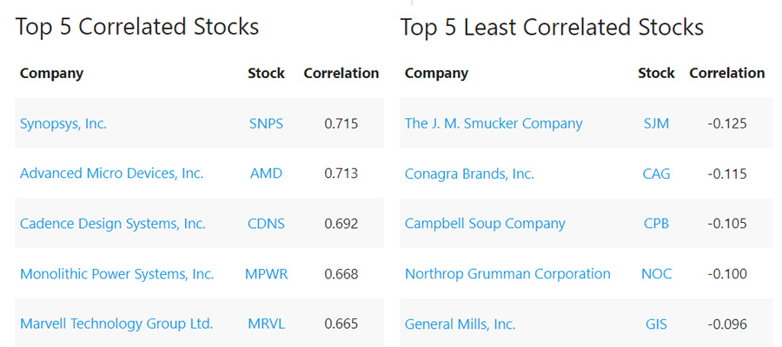
Task: Click the MRVL stock symbol
Action: tap(266, 324)
